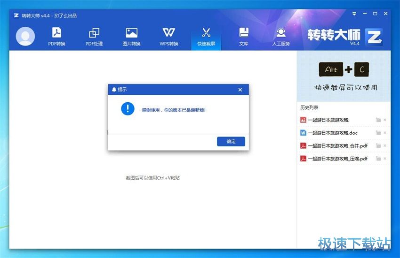Click the 历史列表 heading
The image size is (400, 258).
click(x=309, y=107)
